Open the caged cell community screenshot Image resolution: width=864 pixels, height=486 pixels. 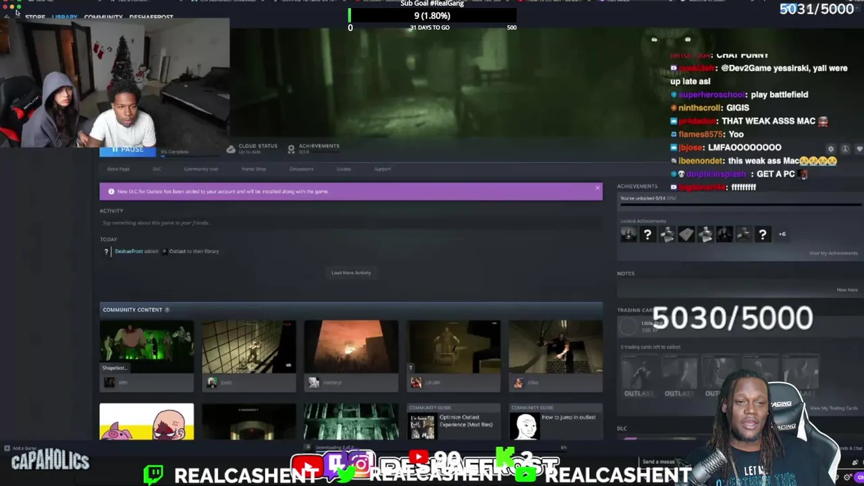click(248, 347)
